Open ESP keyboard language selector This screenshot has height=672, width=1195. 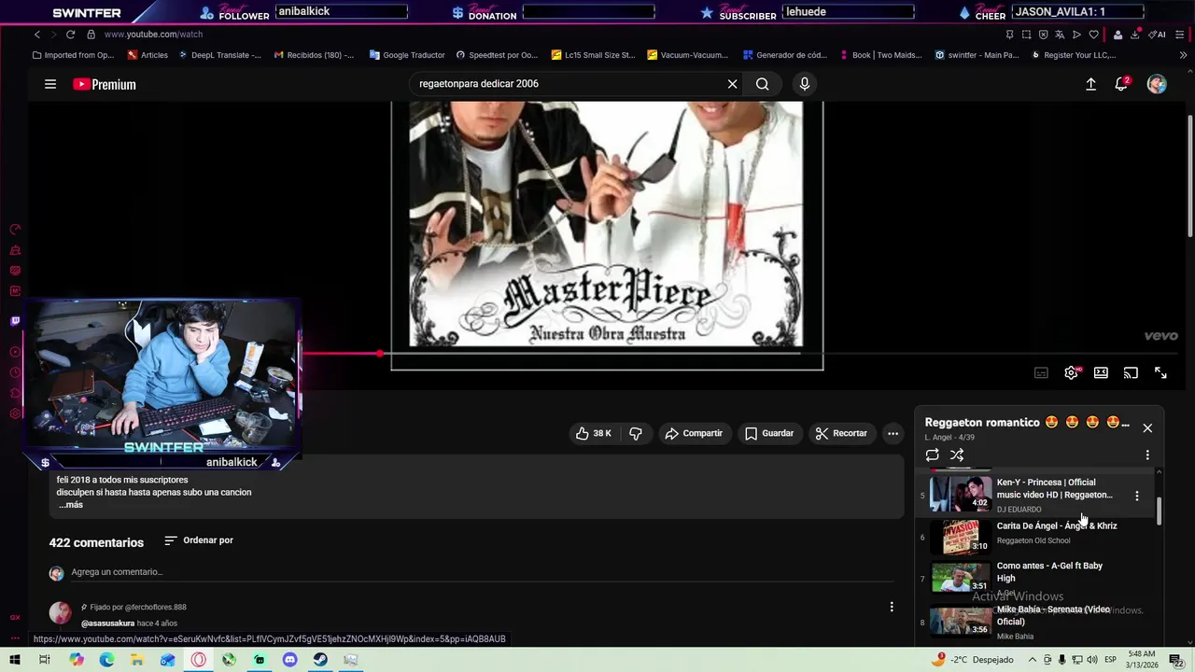pyautogui.click(x=1111, y=660)
